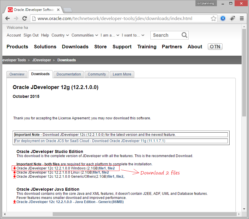249x219 pixels.
Task: Click the horizontal scrollbar thumb
Action: pos(145,214)
